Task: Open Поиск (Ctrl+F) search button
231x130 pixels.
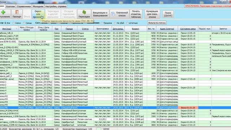Action: tap(168, 14)
